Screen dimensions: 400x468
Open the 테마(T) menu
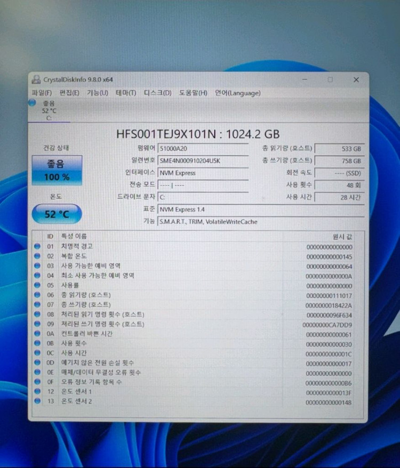pos(126,93)
